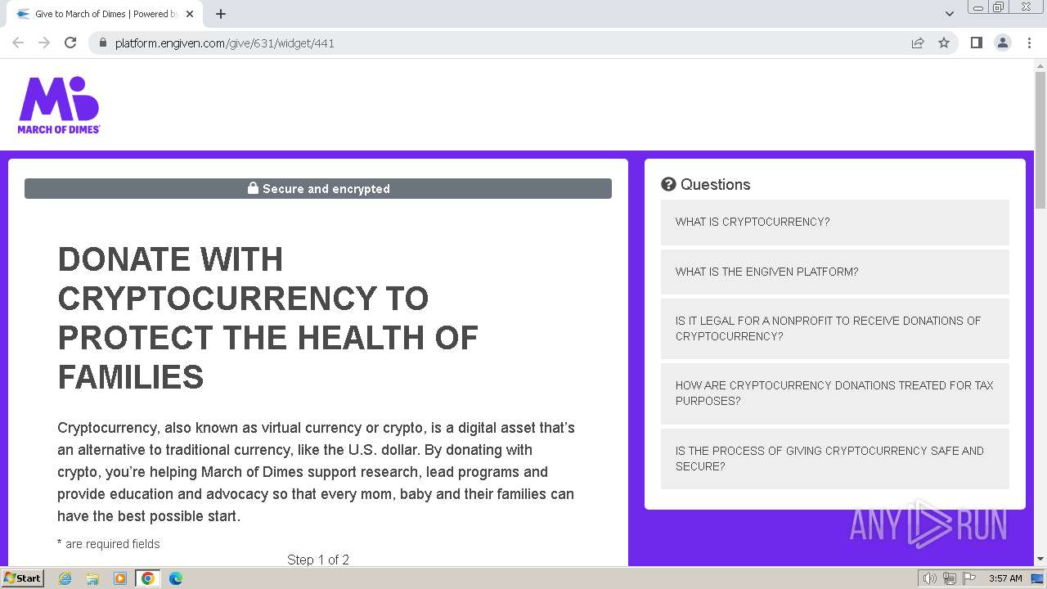The height and width of the screenshot is (589, 1047).
Task: Open the Windows Start menu
Action: (x=22, y=578)
